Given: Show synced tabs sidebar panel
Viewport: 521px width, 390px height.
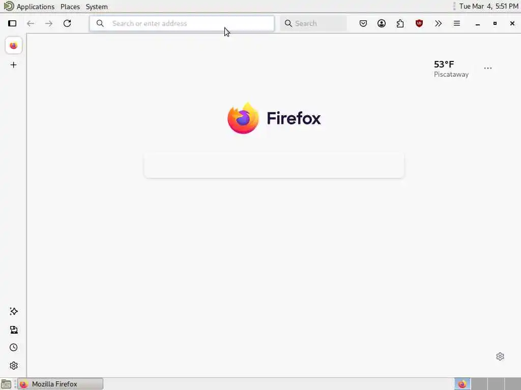Looking at the screenshot, I should click(14, 330).
